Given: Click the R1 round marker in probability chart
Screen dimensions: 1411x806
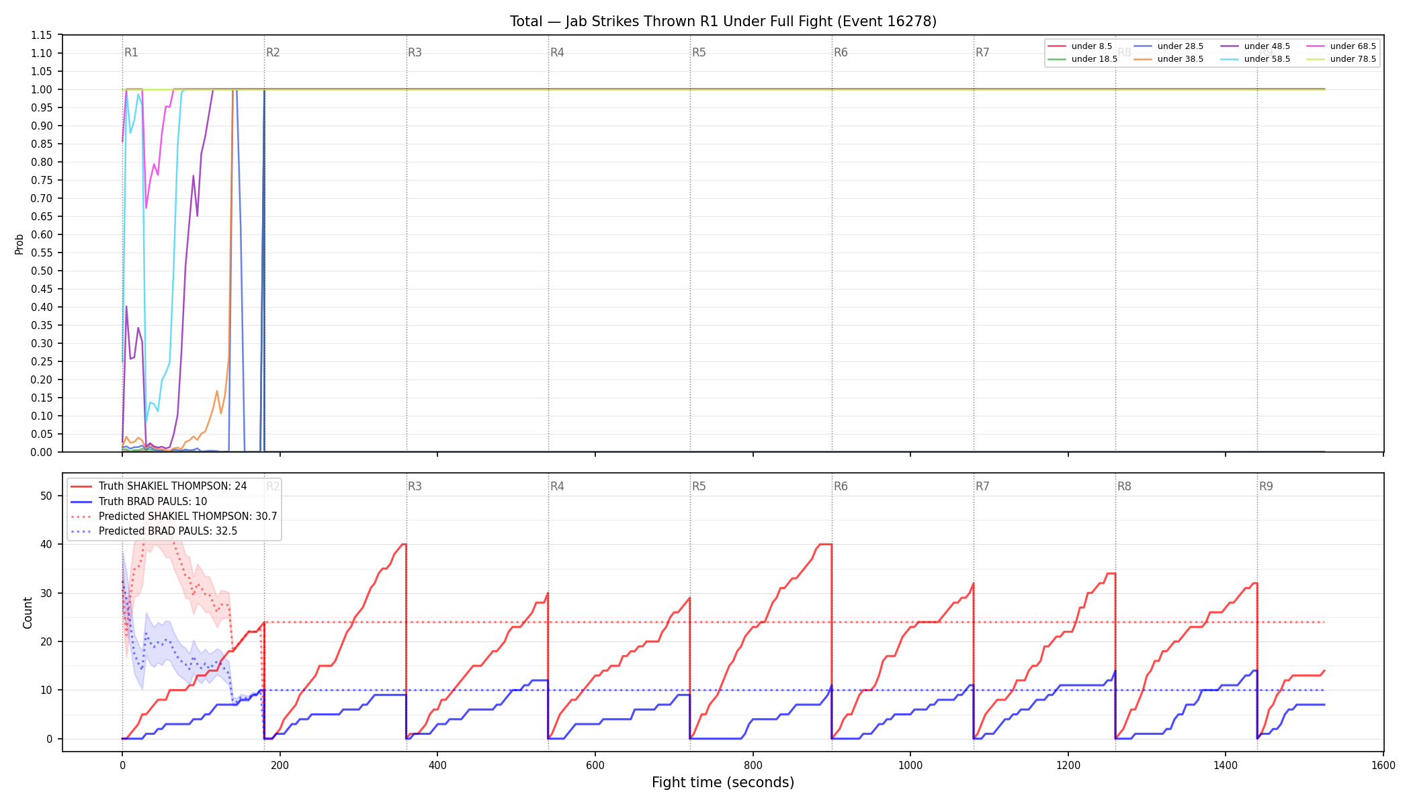Looking at the screenshot, I should 131,52.
